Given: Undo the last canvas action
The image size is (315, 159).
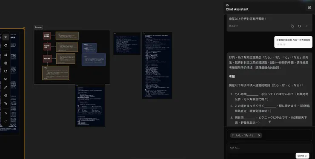Looking at the screenshot, I should (x=6, y=113).
